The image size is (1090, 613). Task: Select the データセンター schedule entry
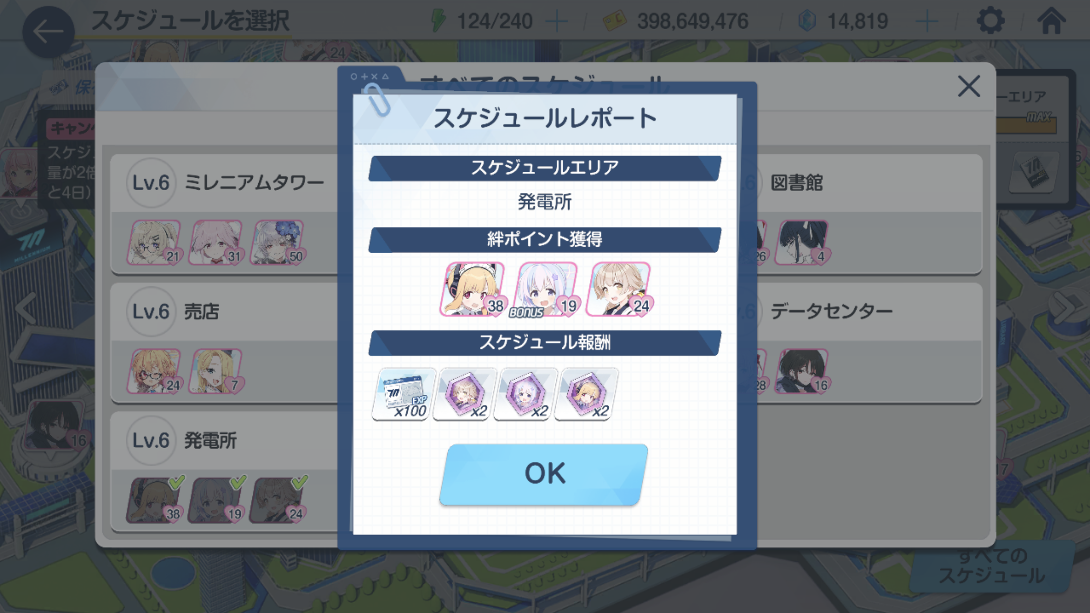[869, 343]
